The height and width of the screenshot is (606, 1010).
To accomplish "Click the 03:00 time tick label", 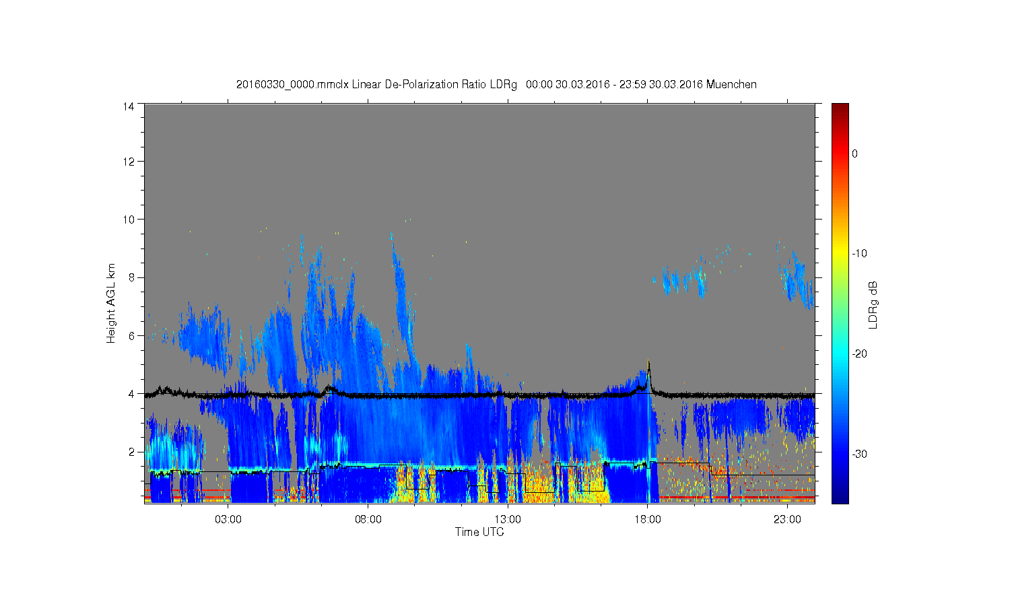I will [229, 520].
